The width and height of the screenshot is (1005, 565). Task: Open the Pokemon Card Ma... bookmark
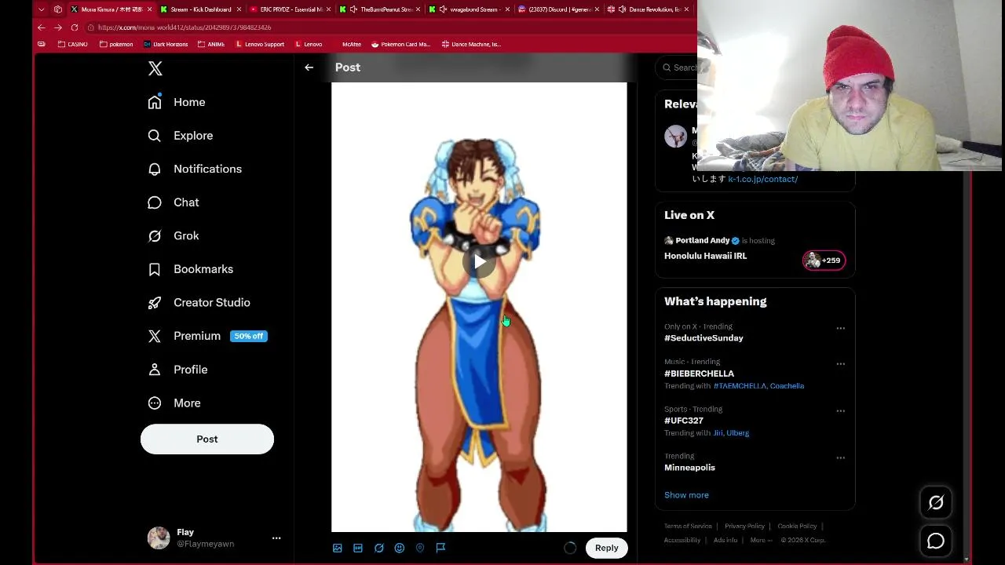click(400, 45)
